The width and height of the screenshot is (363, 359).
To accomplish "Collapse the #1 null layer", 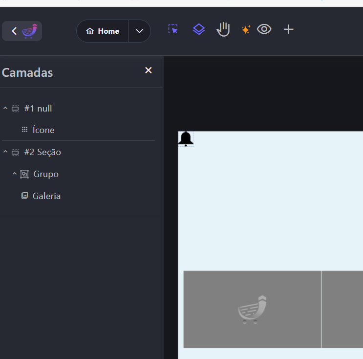I will point(5,108).
